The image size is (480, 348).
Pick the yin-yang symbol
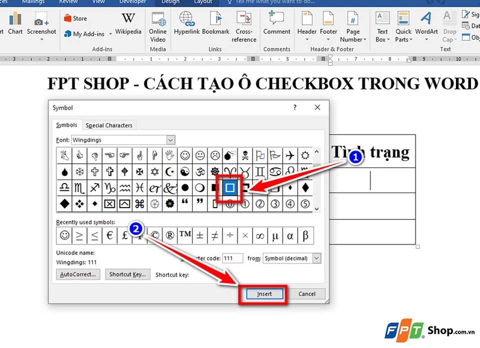click(185, 172)
